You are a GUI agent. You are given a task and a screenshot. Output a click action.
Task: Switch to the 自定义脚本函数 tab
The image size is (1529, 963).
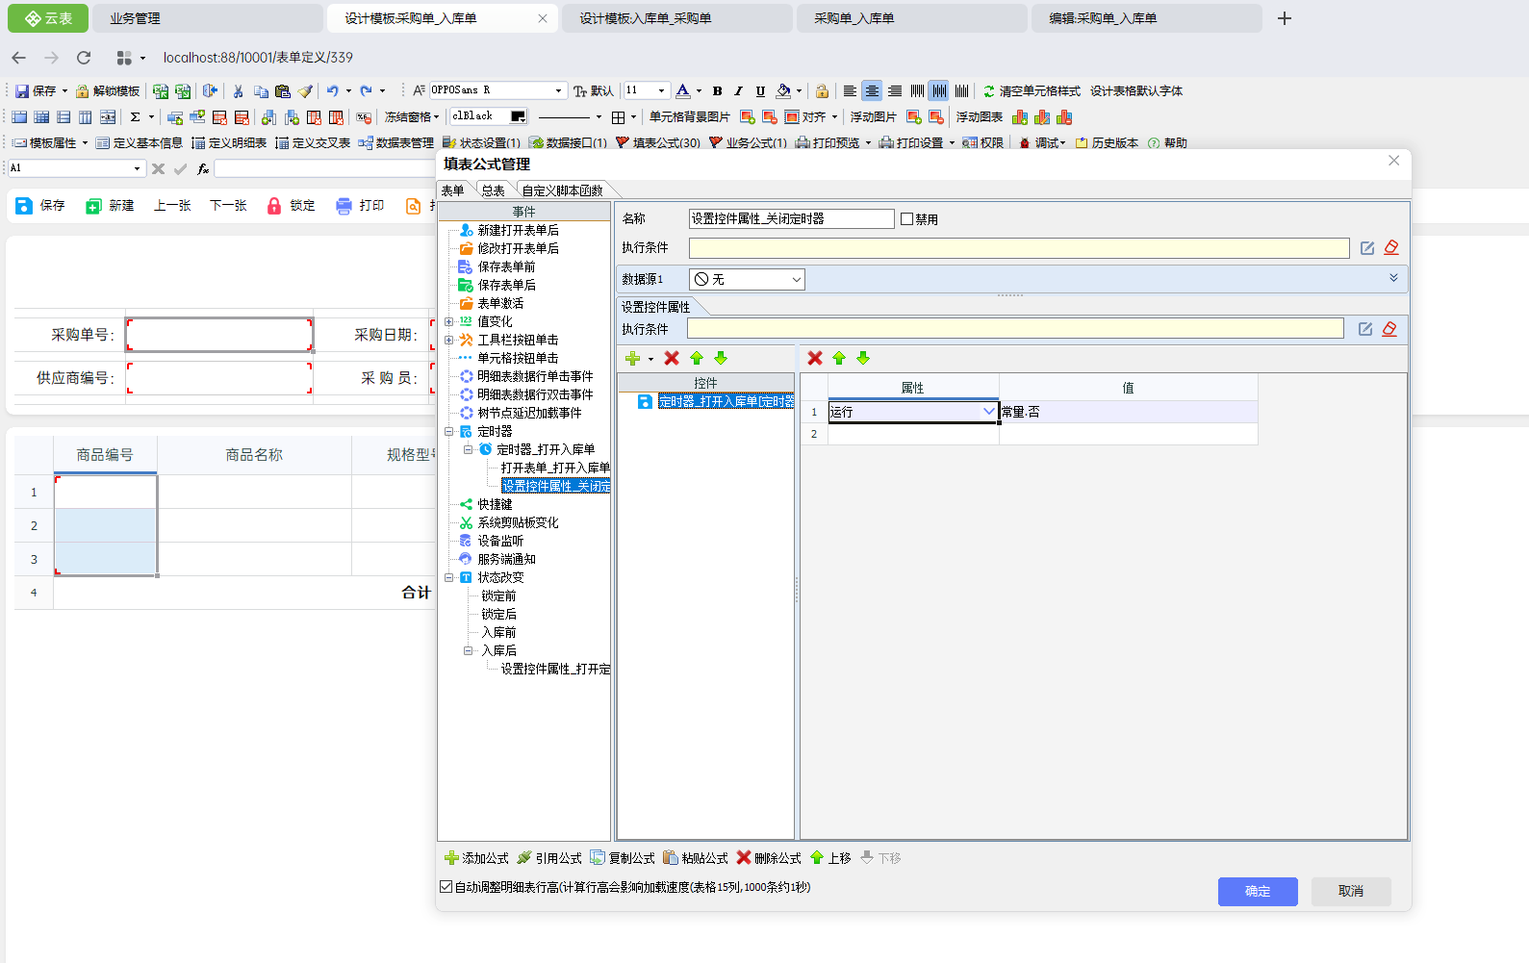(562, 190)
